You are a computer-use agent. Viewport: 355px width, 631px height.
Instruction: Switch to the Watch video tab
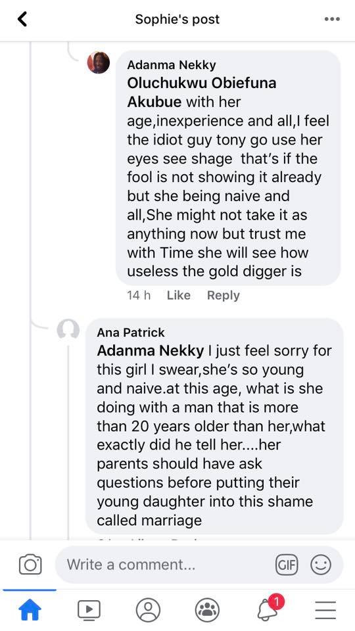point(89,610)
